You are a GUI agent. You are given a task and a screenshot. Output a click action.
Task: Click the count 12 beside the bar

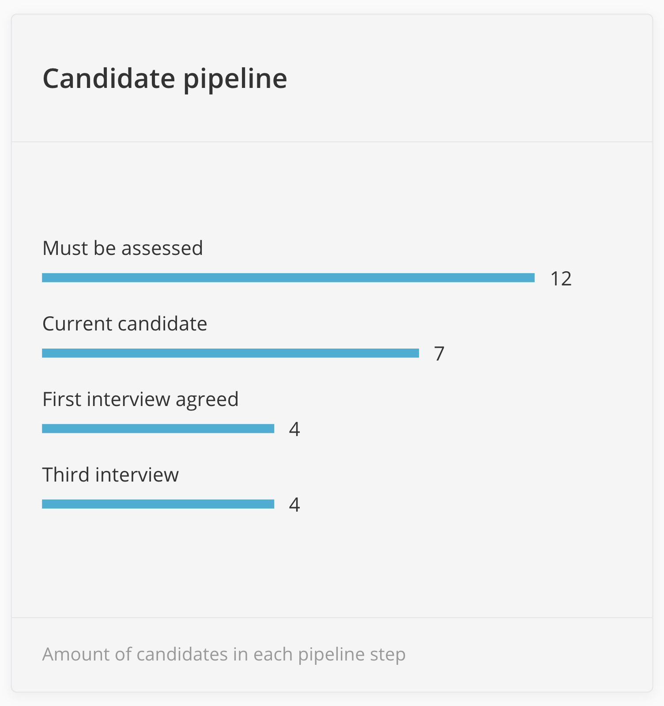(x=561, y=278)
